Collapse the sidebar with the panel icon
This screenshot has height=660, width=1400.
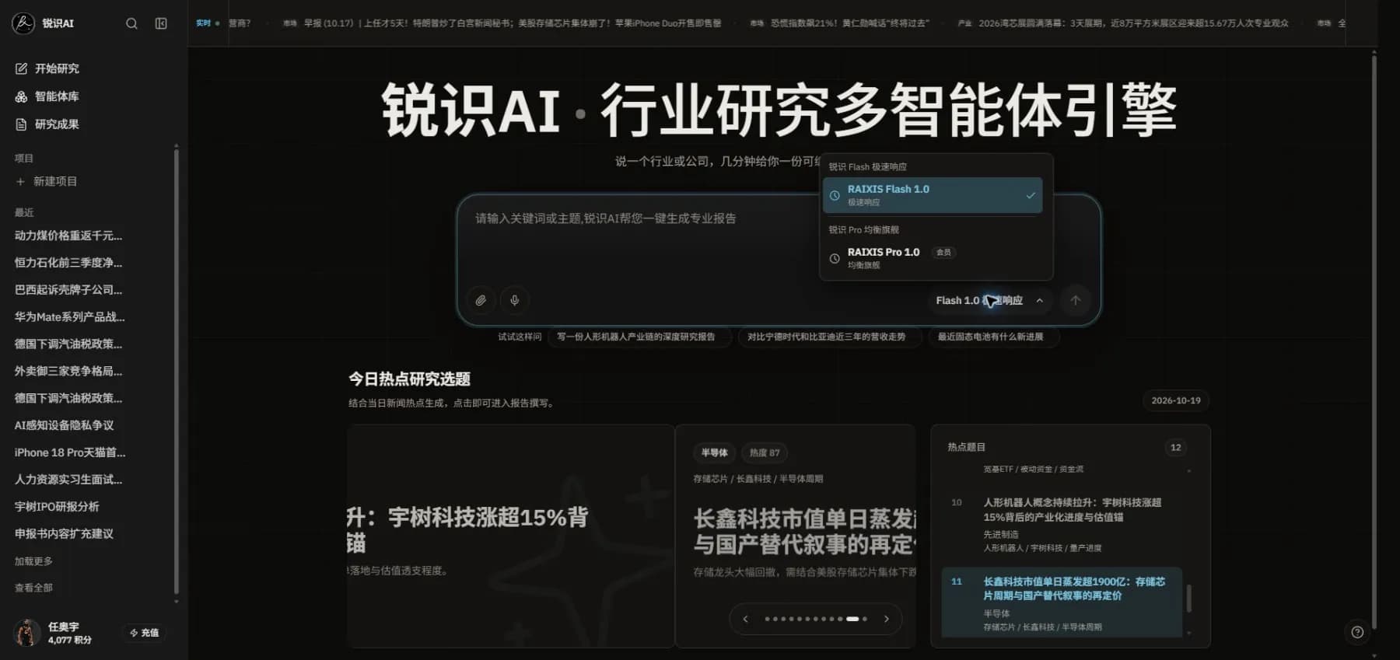tap(161, 23)
